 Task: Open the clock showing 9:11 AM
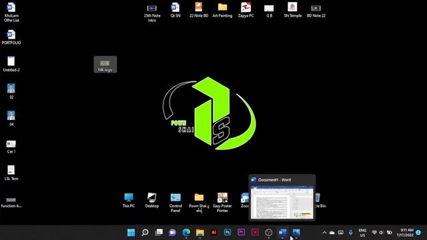coord(405,233)
